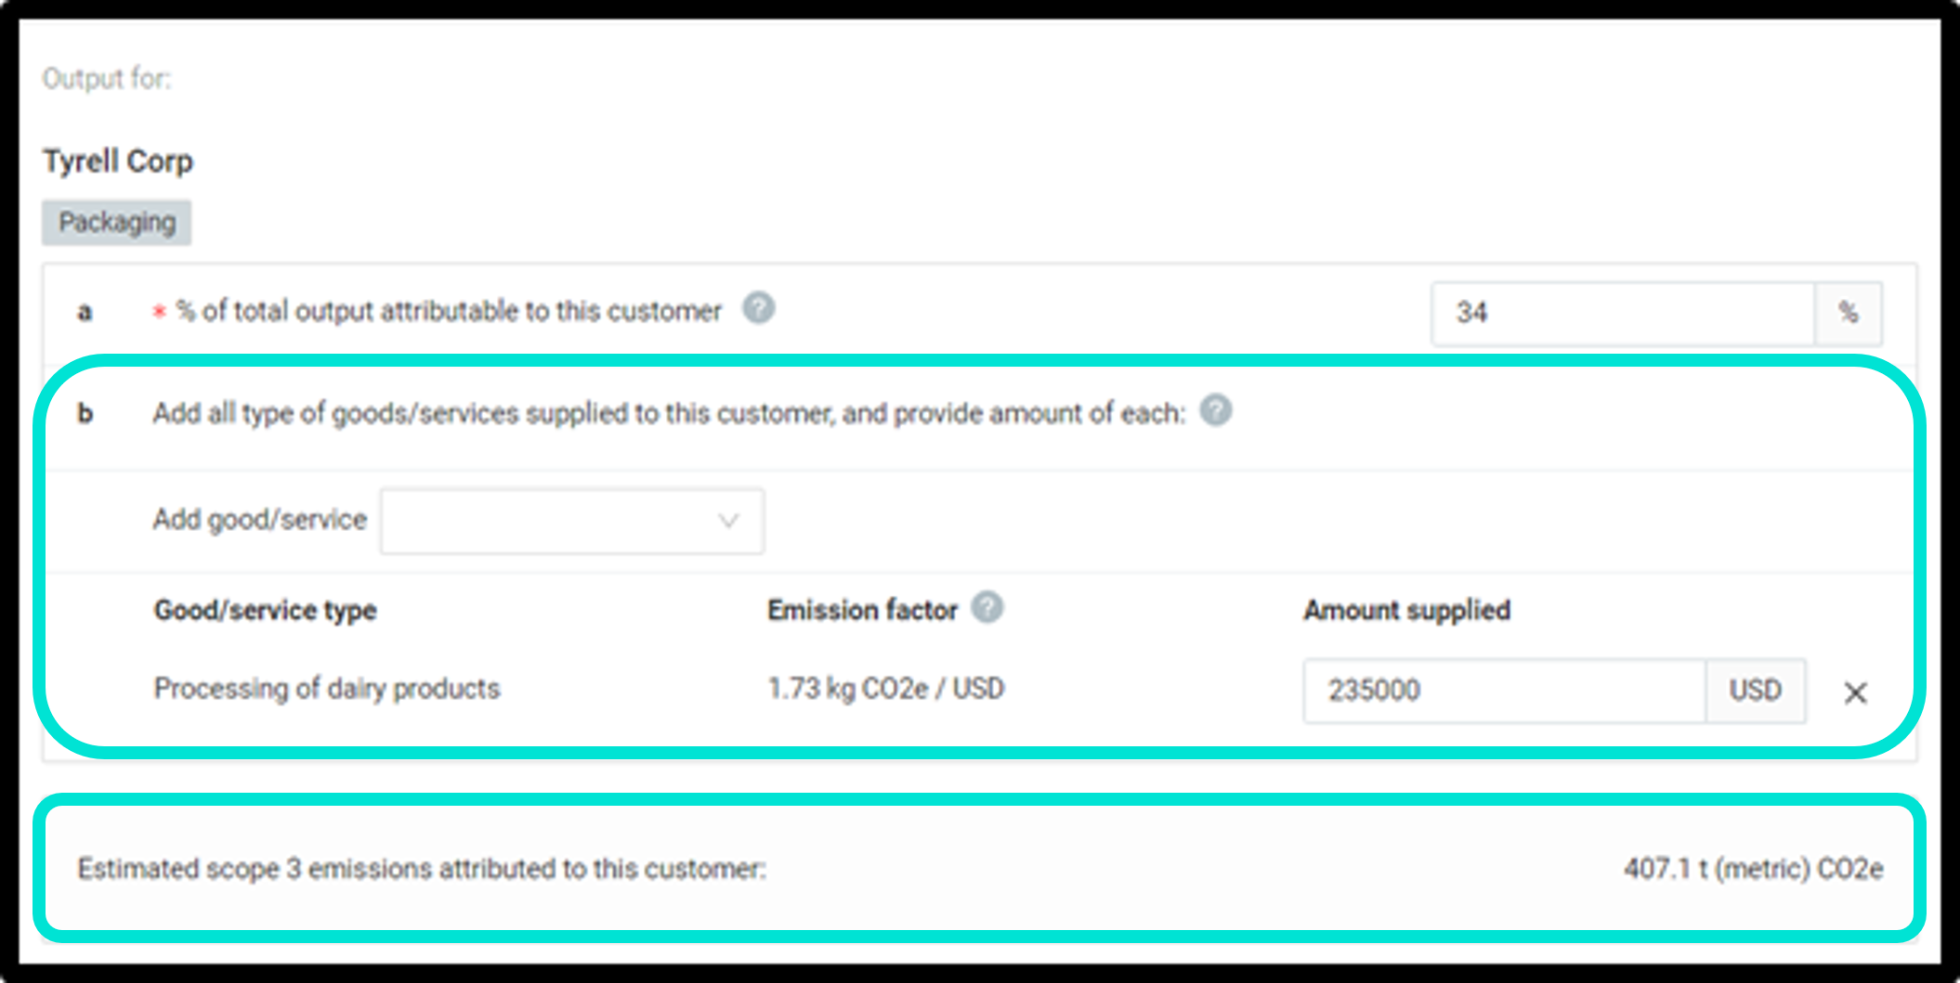Image resolution: width=1960 pixels, height=983 pixels.
Task: Focus the percentage input containing 34
Action: [1623, 314]
